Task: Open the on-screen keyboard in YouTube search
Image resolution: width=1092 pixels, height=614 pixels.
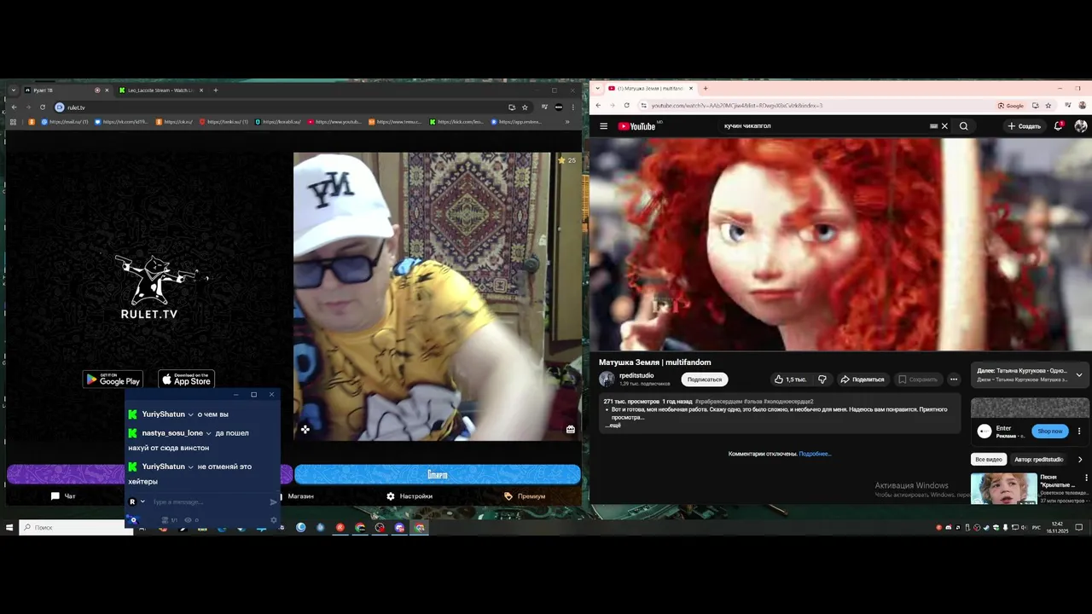Action: tap(933, 126)
